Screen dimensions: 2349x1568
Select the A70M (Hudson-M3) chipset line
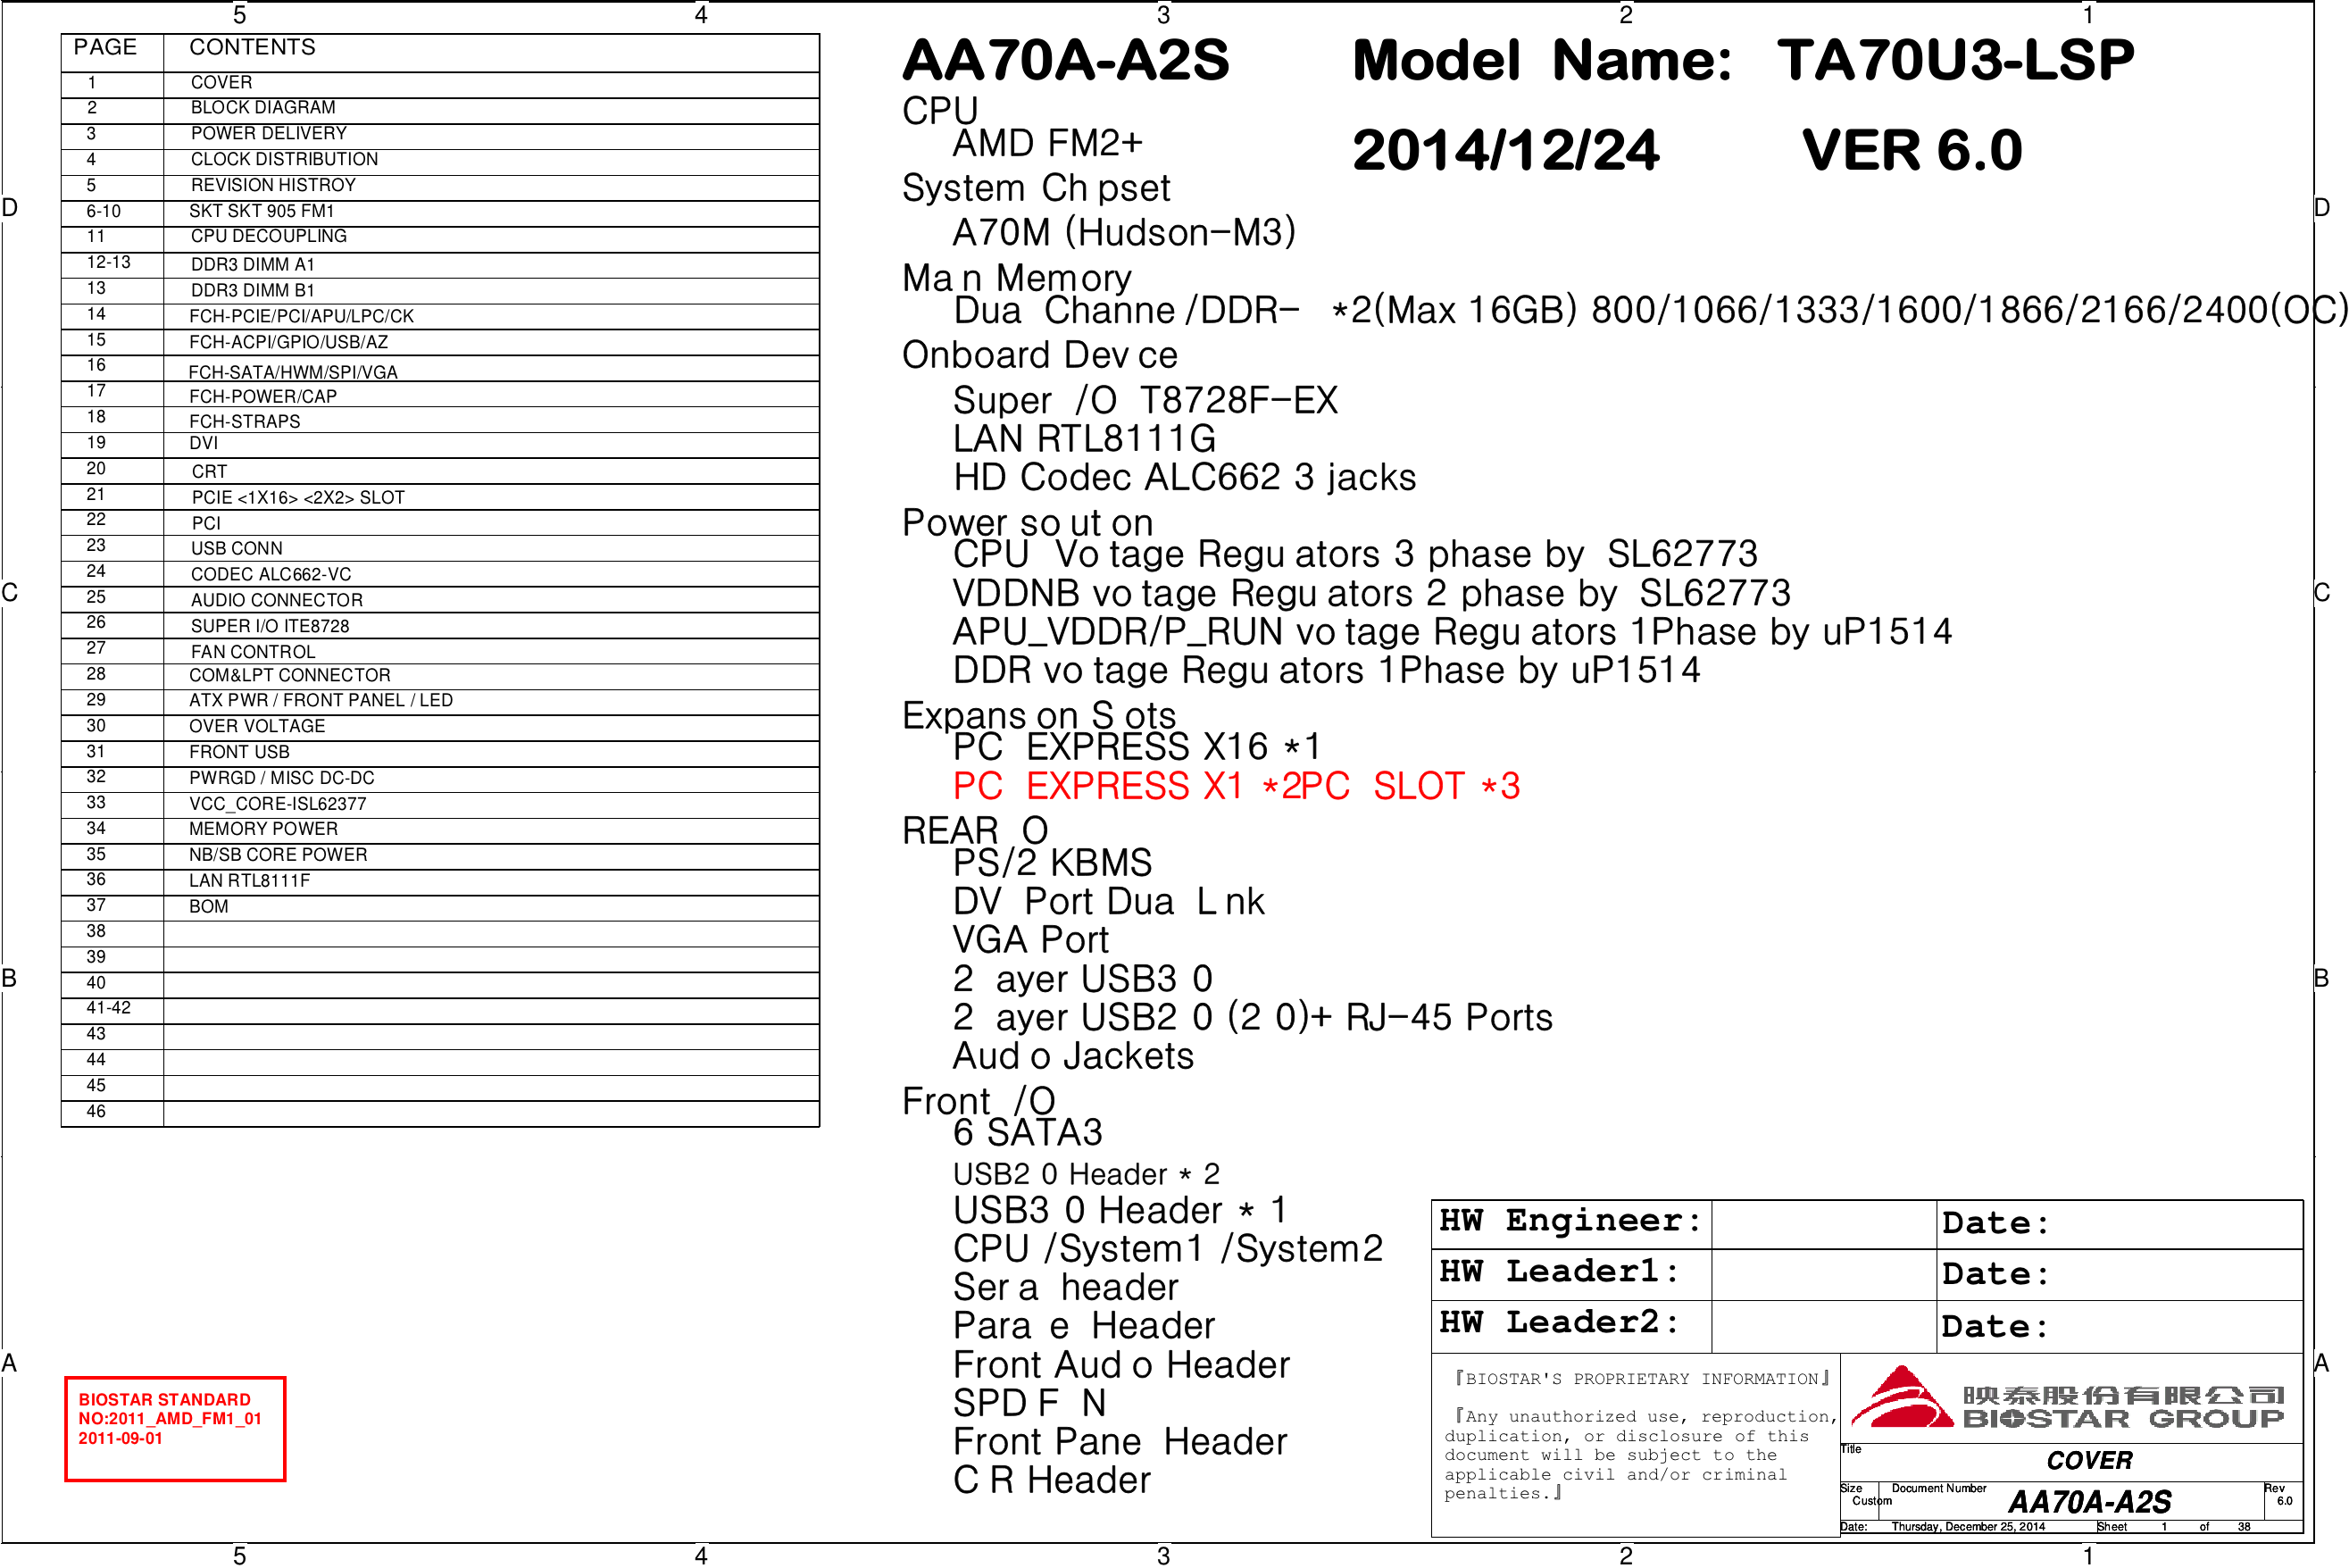pos(1125,233)
